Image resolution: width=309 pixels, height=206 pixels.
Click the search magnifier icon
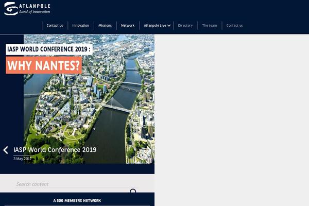click(x=133, y=191)
